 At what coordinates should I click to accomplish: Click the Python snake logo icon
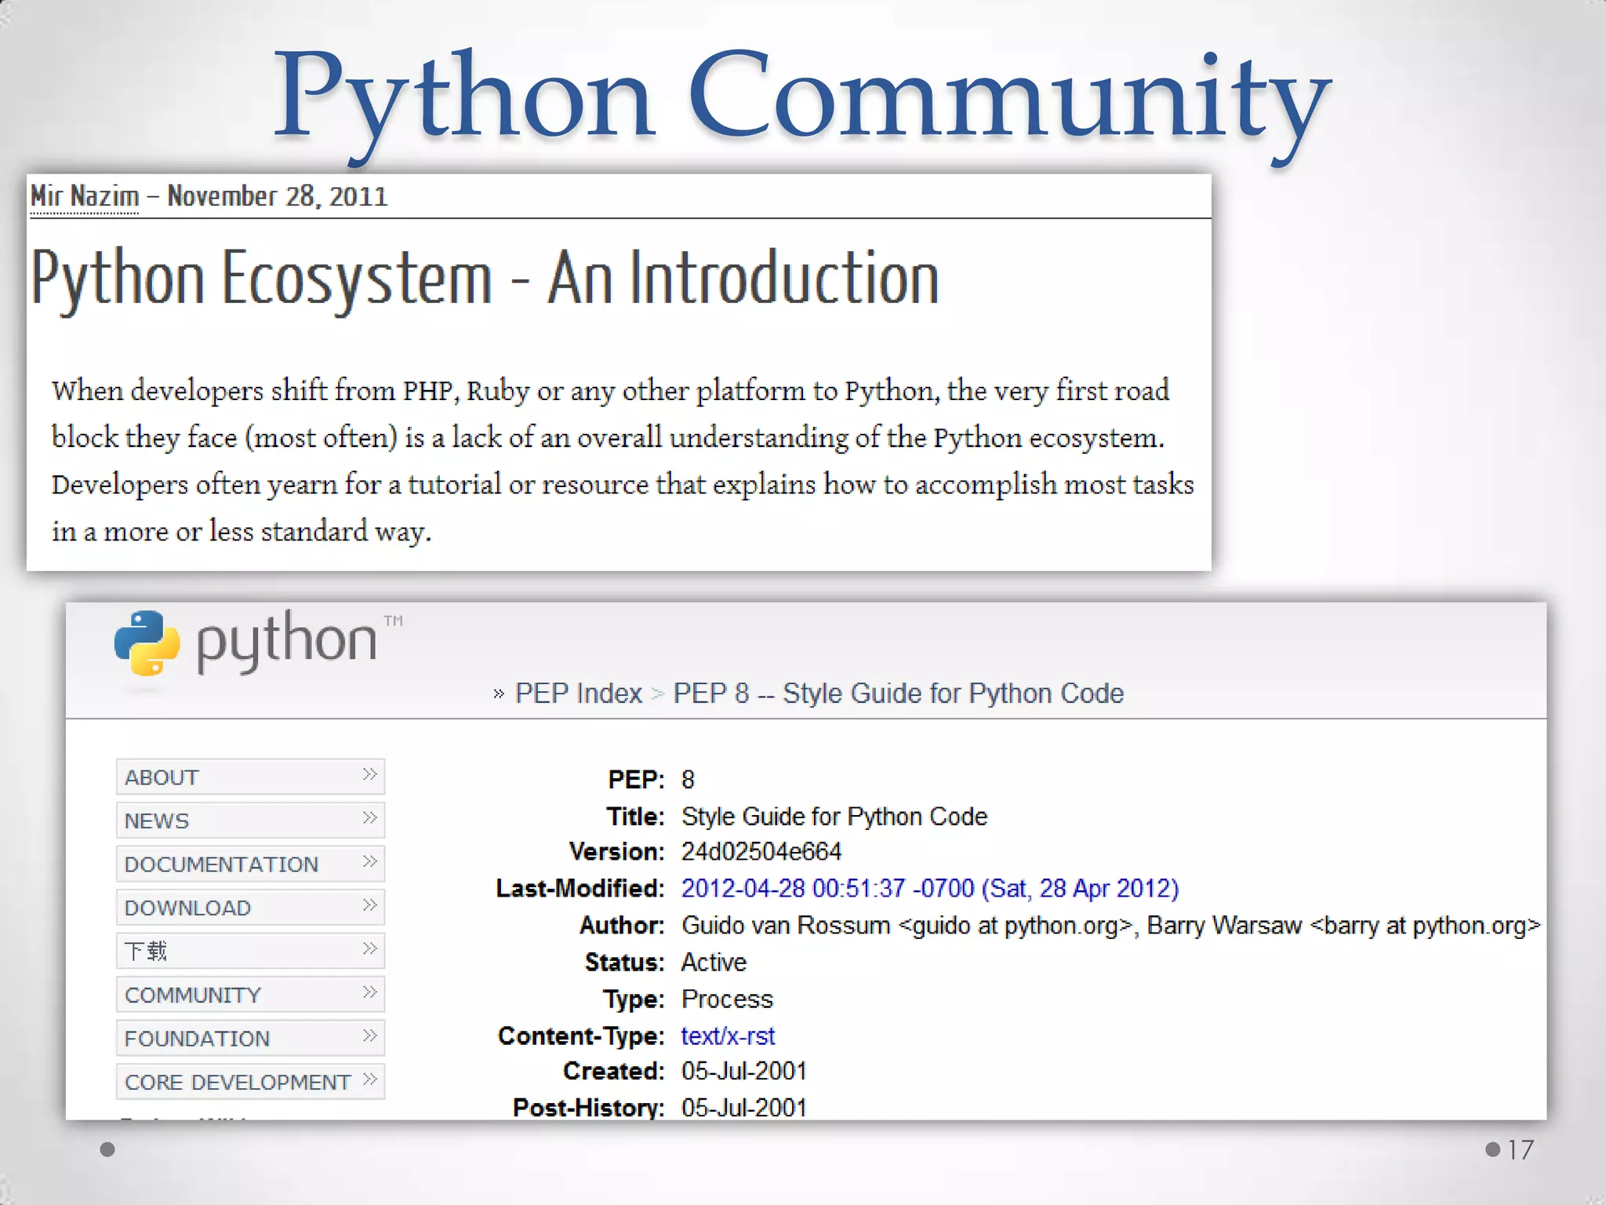(147, 643)
